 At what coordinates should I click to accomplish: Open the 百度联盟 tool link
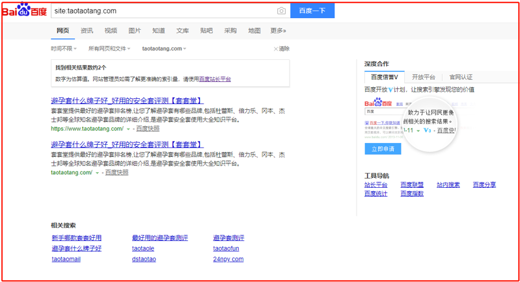click(412, 185)
